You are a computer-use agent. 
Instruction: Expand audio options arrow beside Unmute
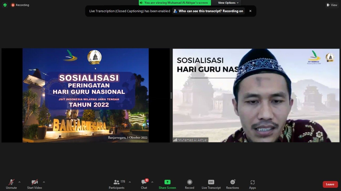(19, 182)
